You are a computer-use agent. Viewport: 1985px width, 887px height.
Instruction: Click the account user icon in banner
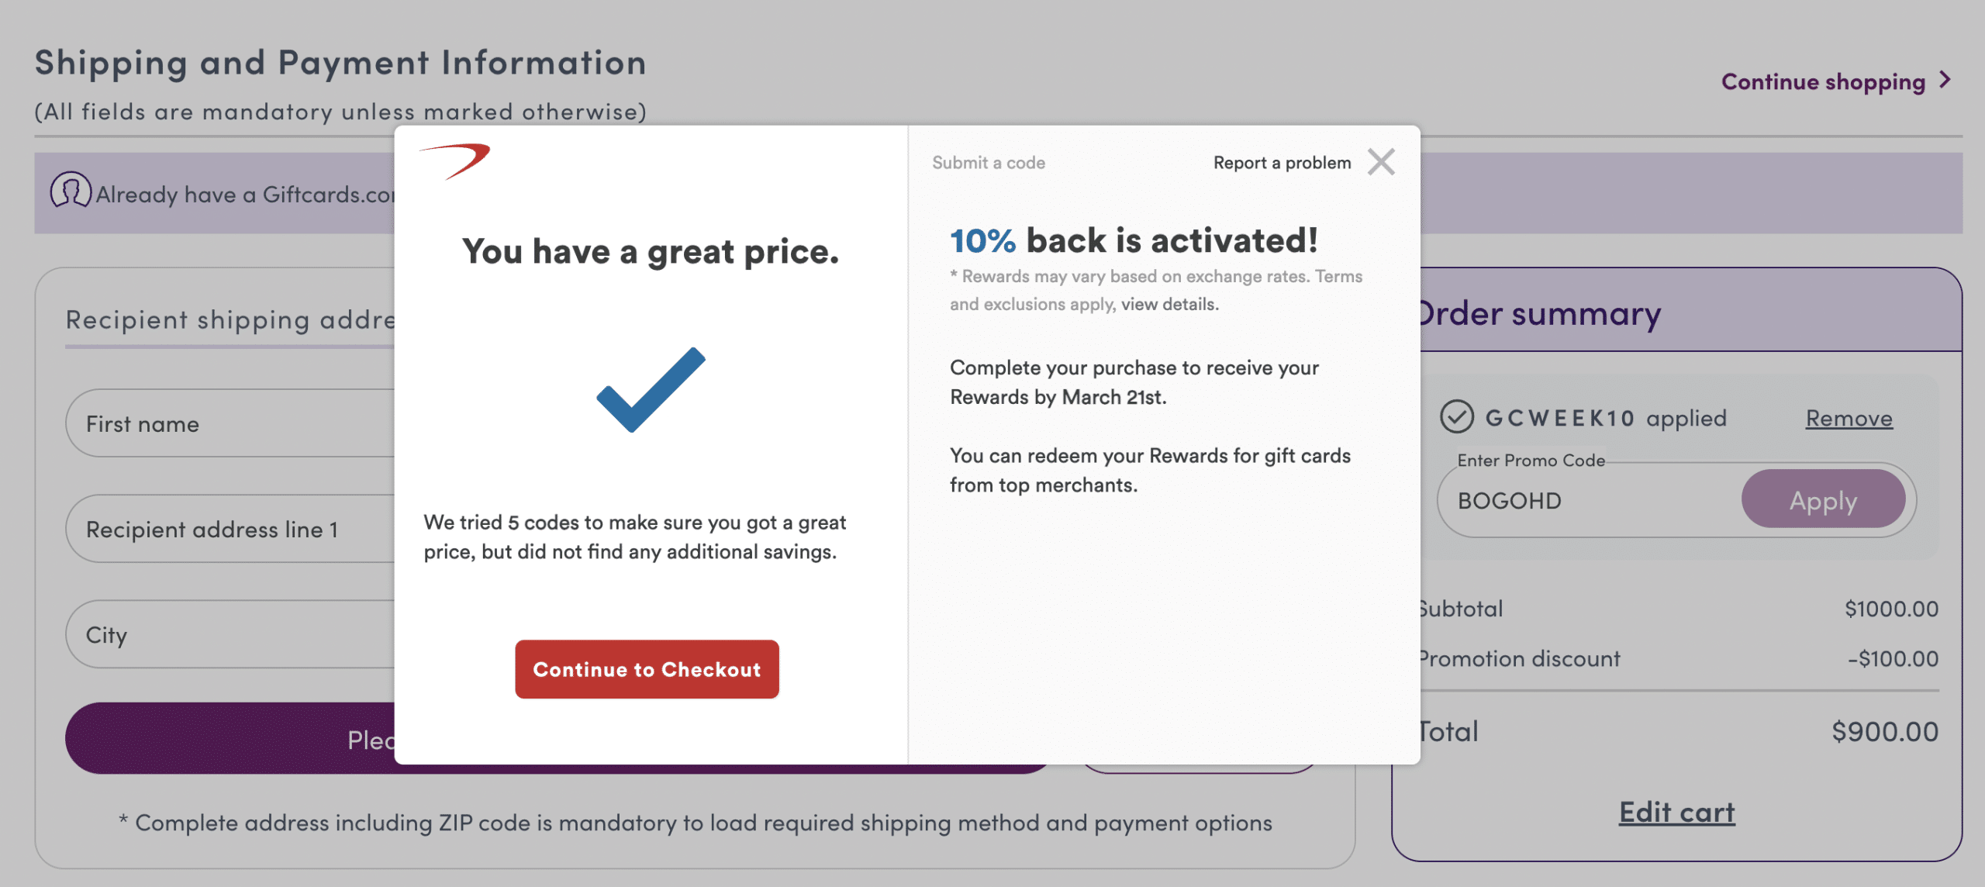point(71,192)
